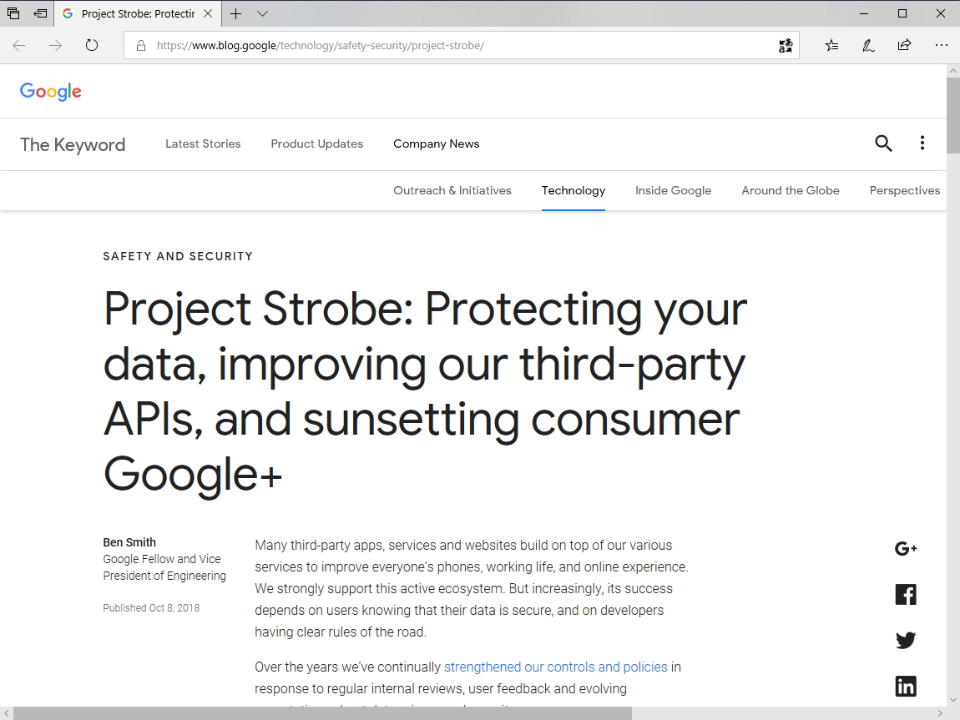Viewport: 960px width, 720px height.
Task: Share the article on LinkedIn
Action: pyautogui.click(x=906, y=687)
